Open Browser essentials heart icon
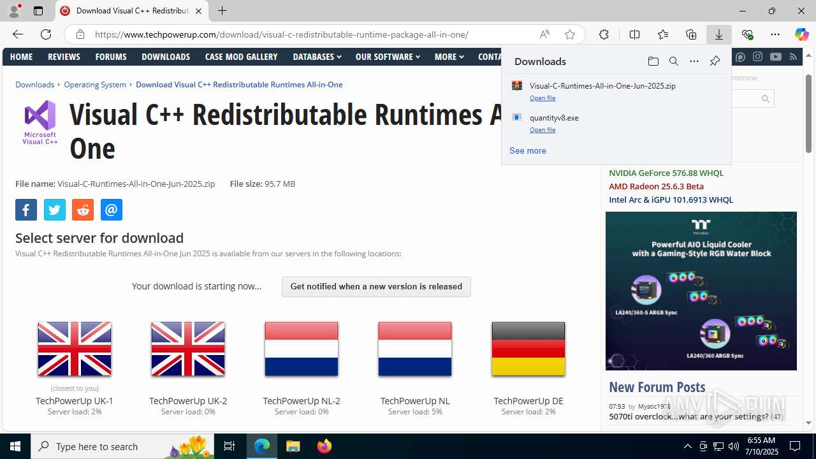Screen dimensions: 816x459 [x=747, y=34]
